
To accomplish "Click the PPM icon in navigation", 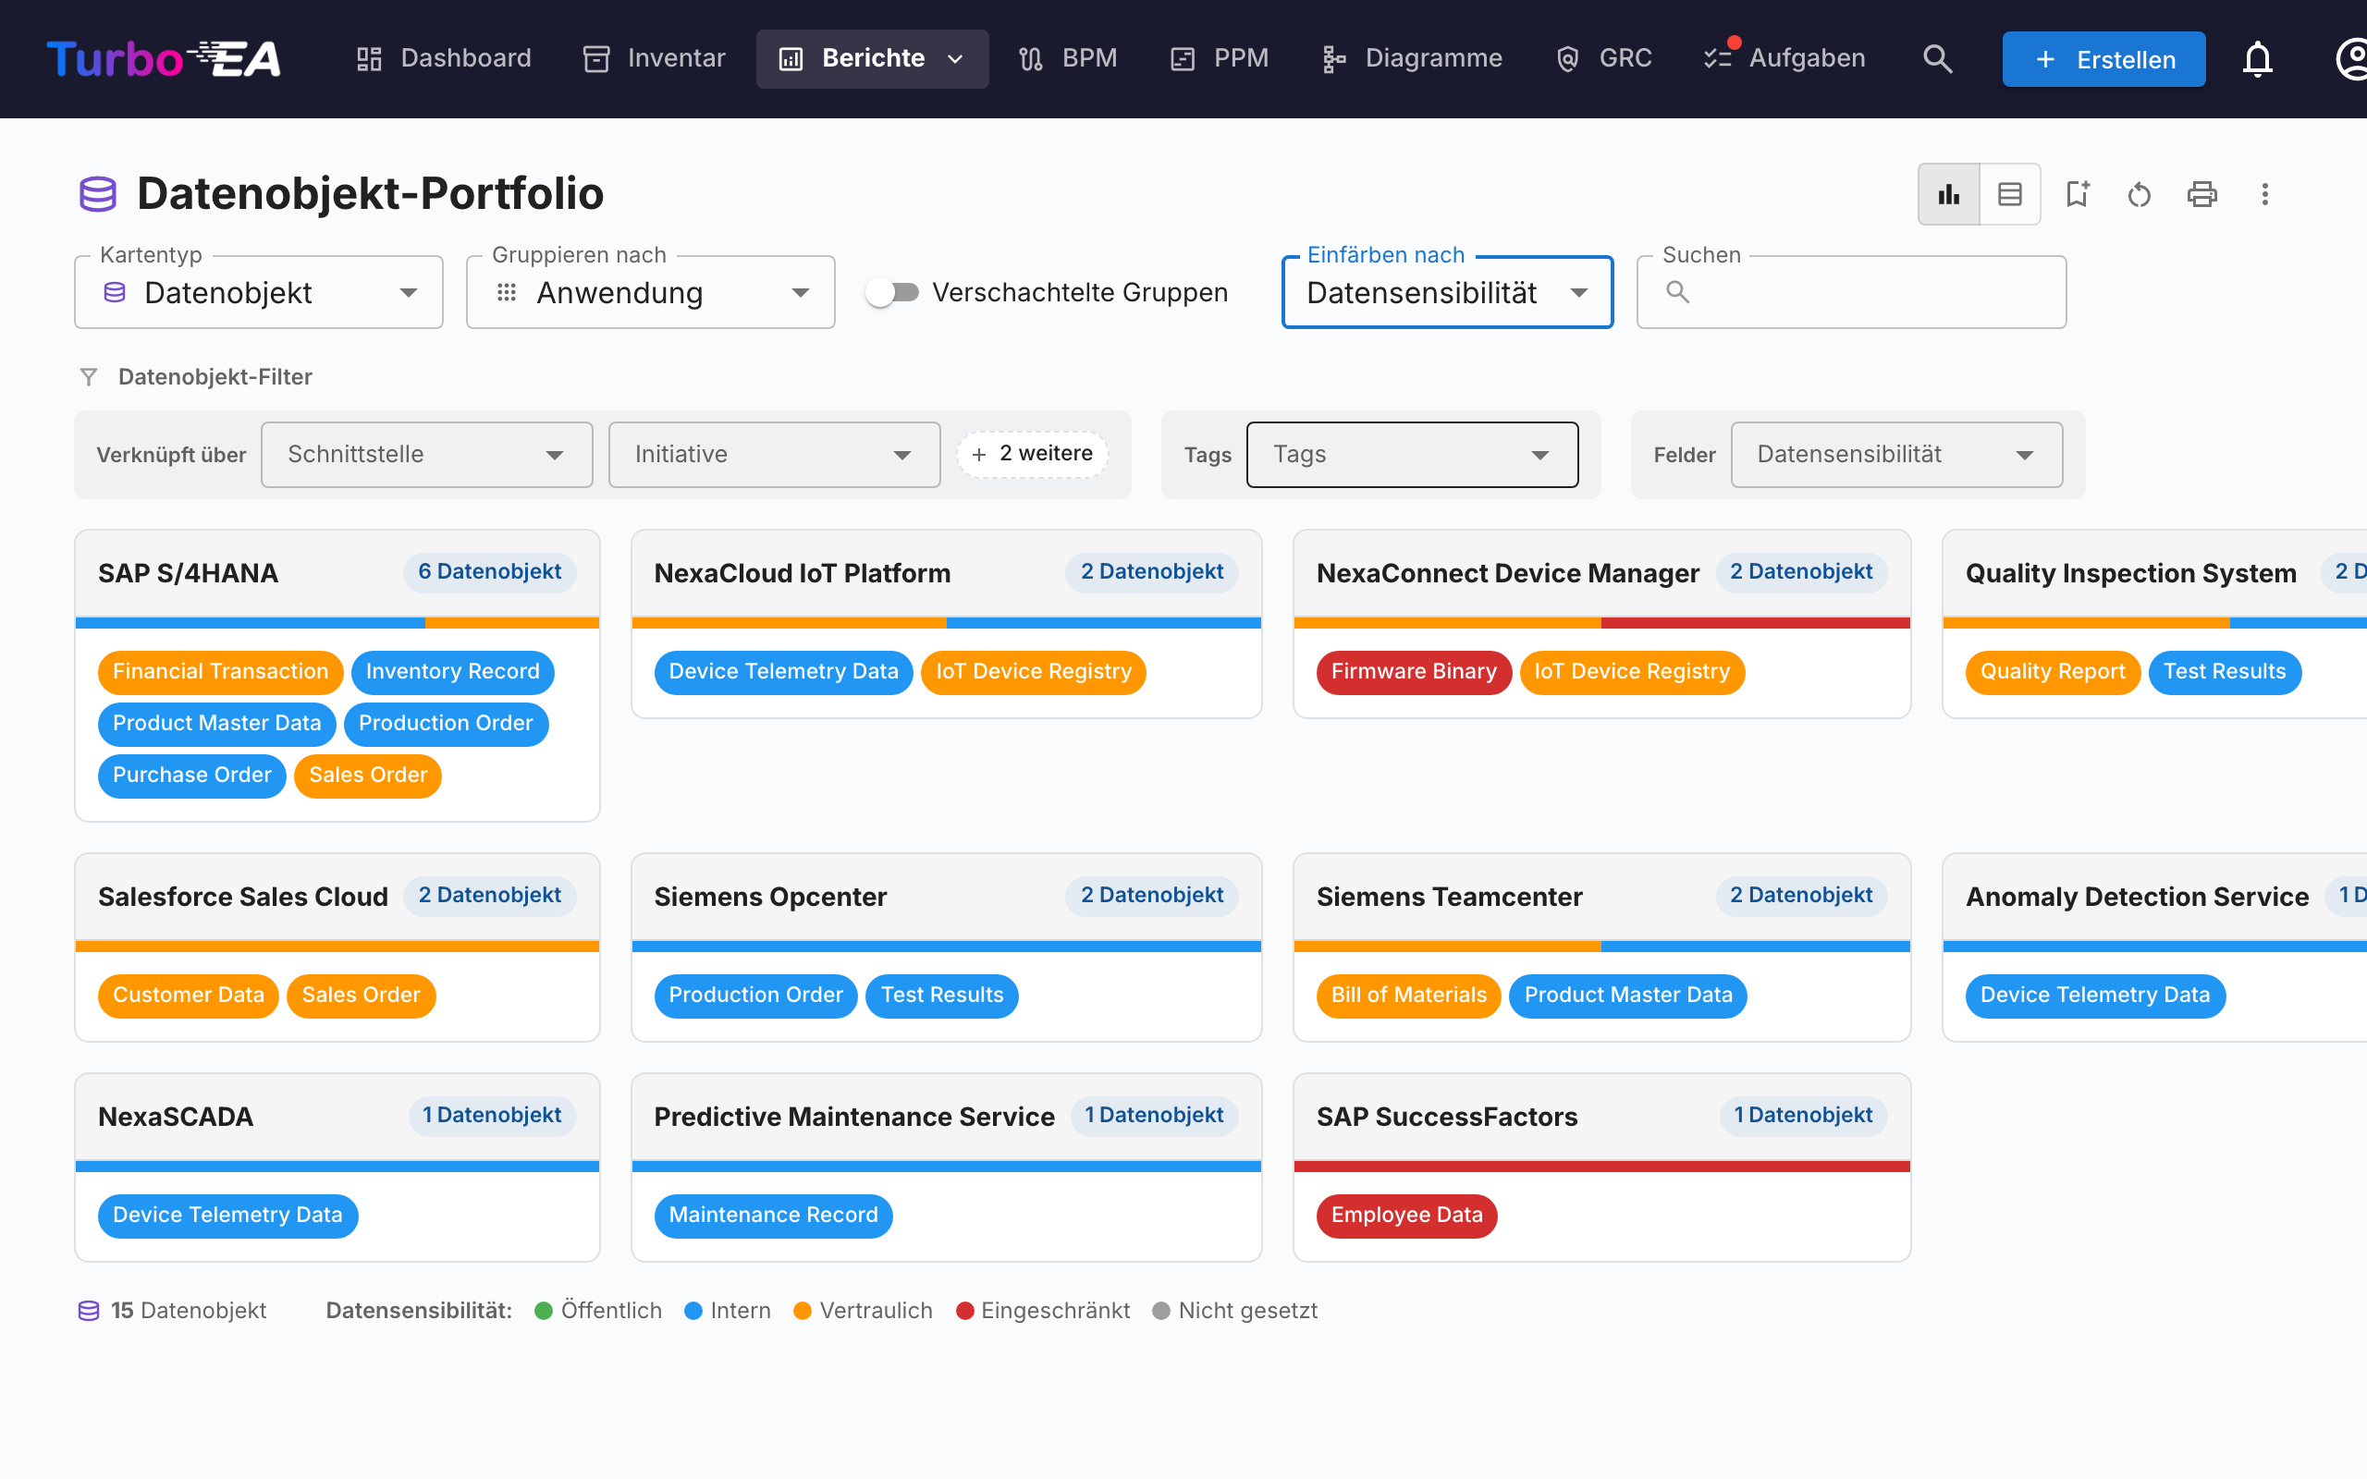I will click(1183, 58).
